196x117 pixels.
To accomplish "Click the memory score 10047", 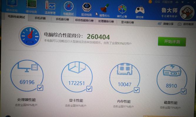I will pos(125,85).
